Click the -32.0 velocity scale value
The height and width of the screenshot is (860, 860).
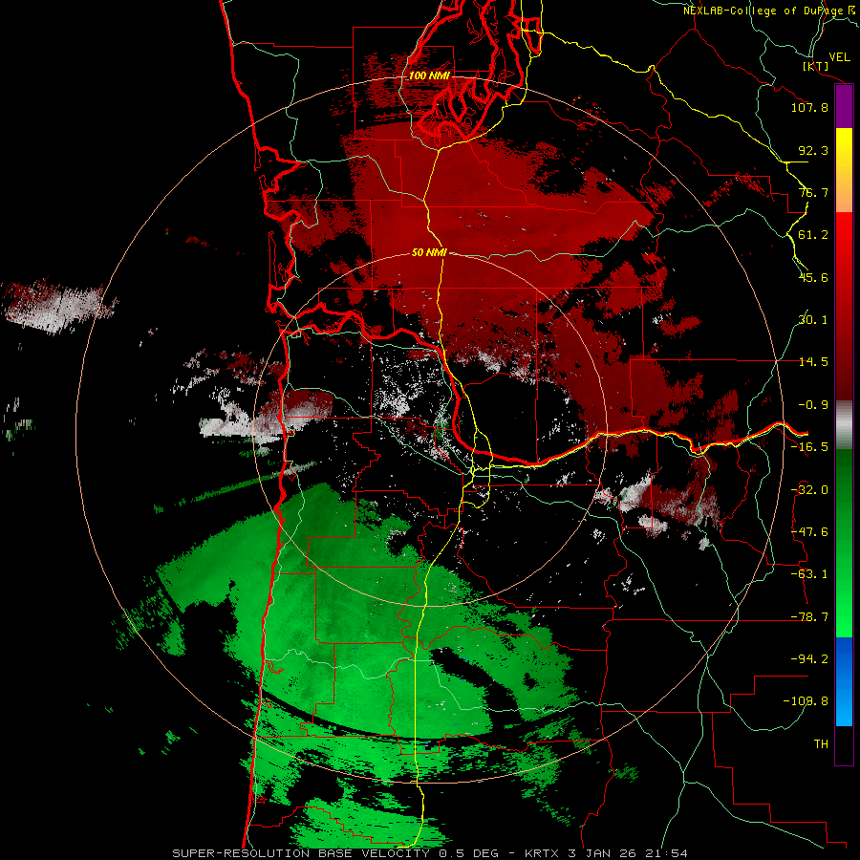click(809, 490)
